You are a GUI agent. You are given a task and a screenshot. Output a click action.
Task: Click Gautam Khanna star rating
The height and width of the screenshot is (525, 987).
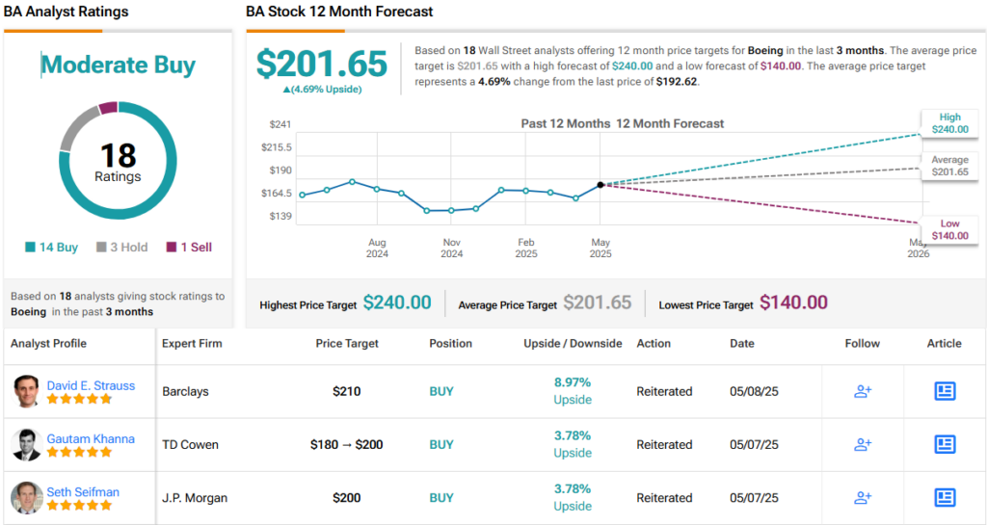pos(79,452)
